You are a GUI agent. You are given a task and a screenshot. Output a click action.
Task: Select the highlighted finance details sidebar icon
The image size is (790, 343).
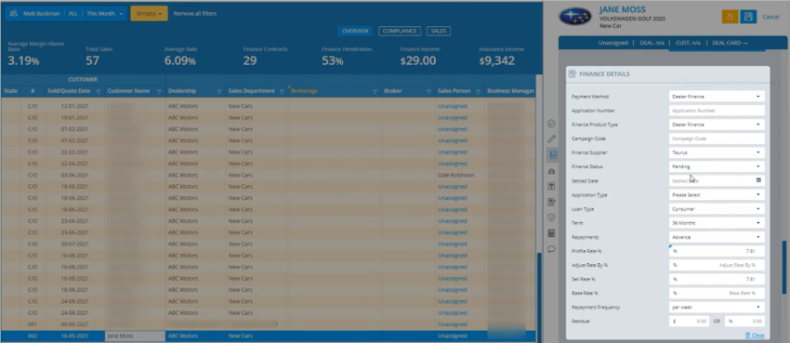click(552, 154)
